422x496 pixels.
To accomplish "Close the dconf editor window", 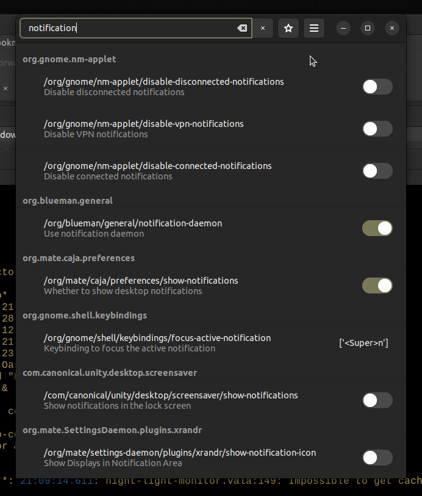I will point(392,28).
